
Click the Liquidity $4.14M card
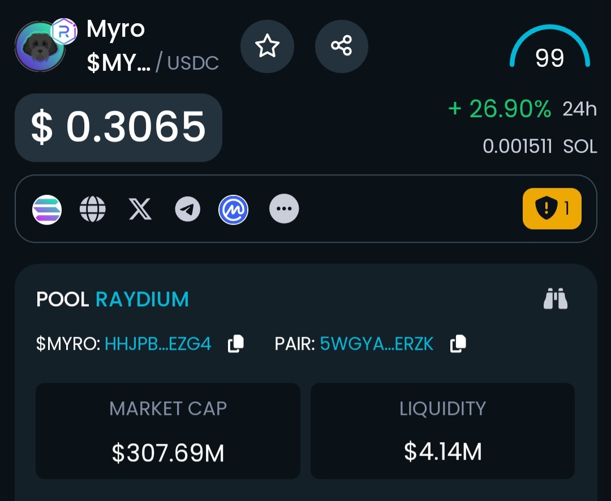(442, 431)
